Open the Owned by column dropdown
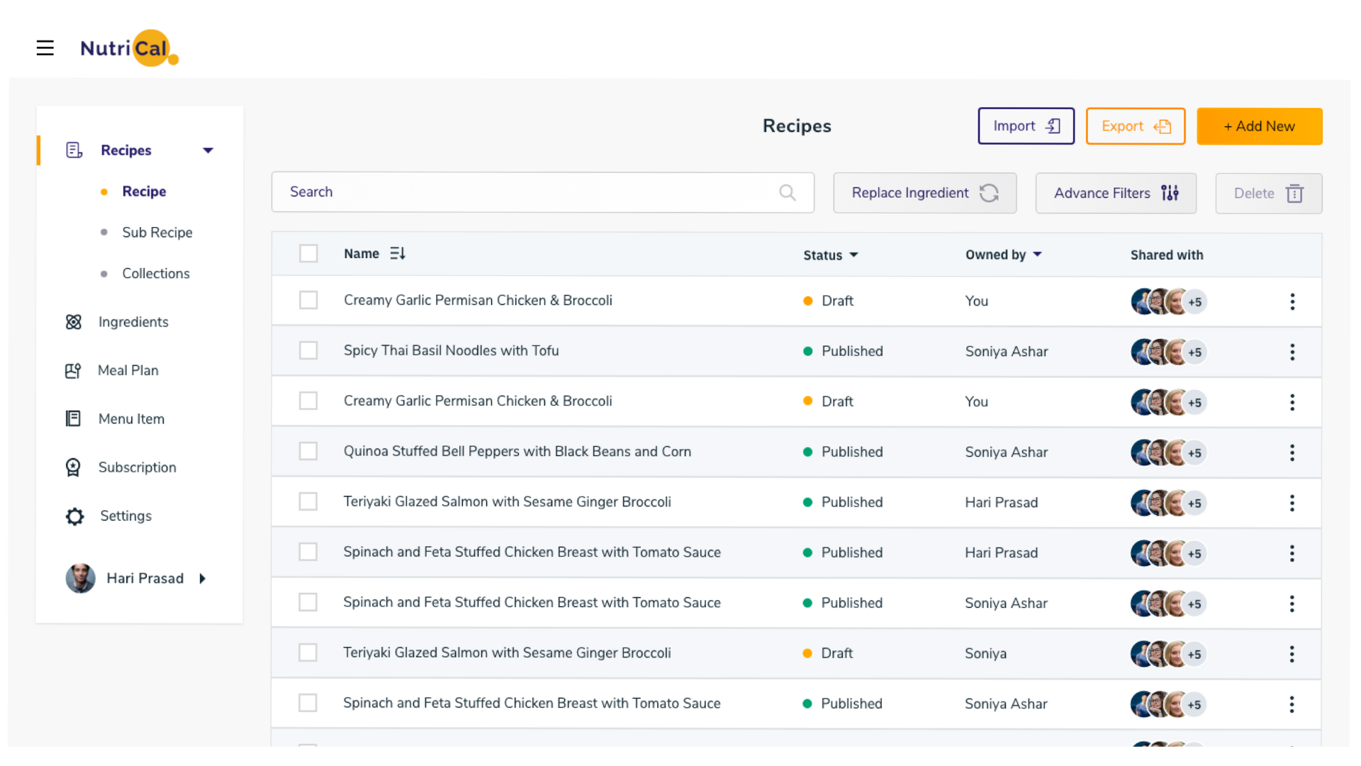Viewport: 1361px width, 766px height. 1037,255
